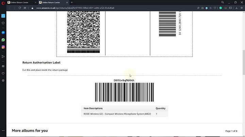Open search-in-page magnifier icon in address bar
The height and width of the screenshot is (137, 245).
(x=198, y=8)
